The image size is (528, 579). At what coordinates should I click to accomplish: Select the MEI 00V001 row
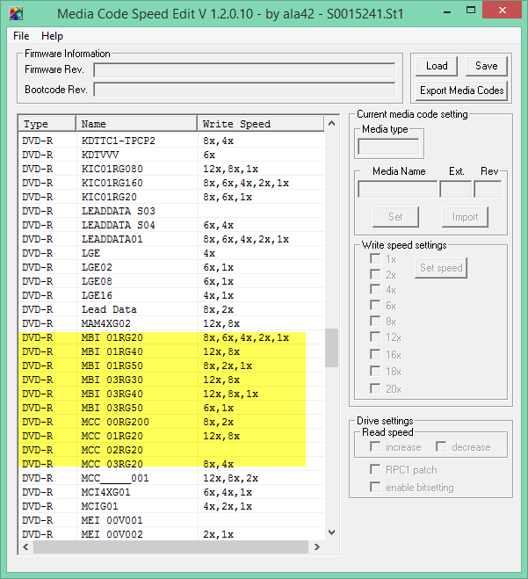coord(171,520)
